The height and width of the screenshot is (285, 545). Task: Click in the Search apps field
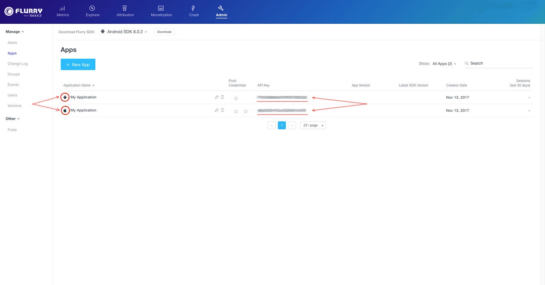[500, 63]
